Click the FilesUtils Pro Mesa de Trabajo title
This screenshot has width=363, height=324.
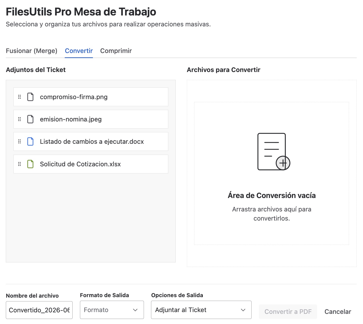(x=81, y=12)
